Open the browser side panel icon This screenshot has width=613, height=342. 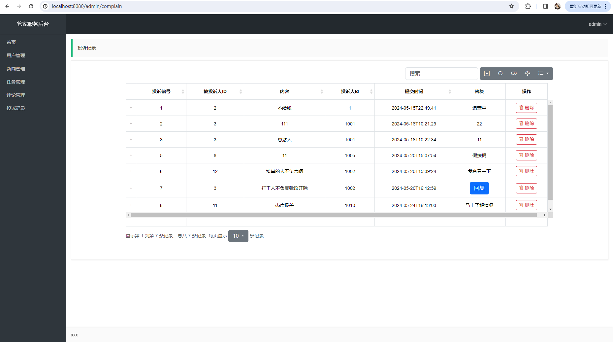coord(546,6)
